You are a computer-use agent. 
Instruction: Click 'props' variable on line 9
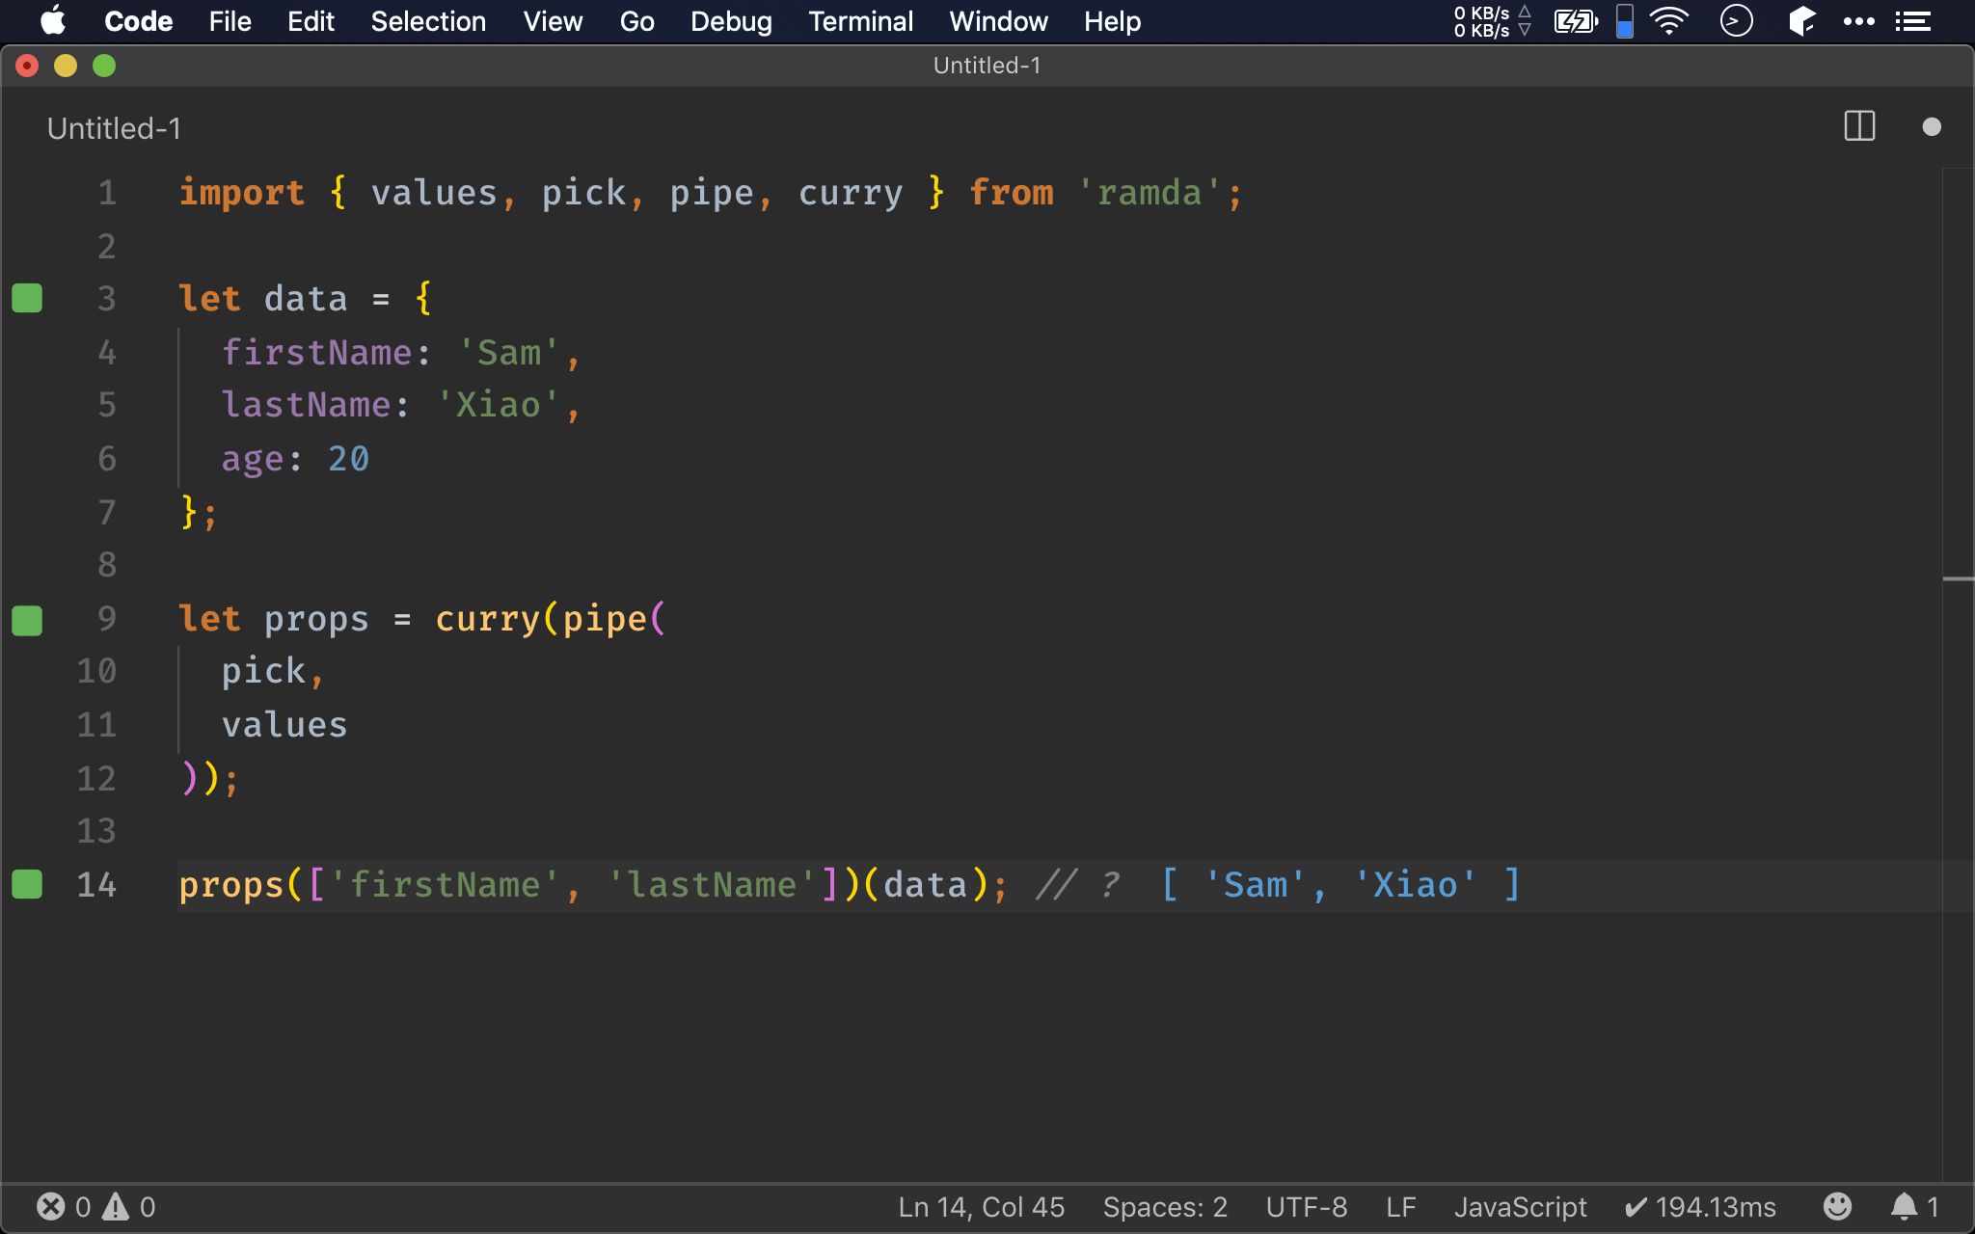click(316, 619)
